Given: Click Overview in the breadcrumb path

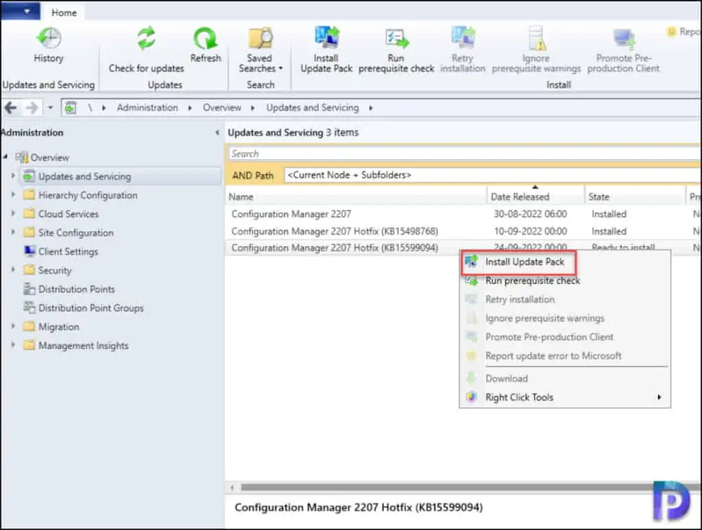Looking at the screenshot, I should tap(221, 108).
